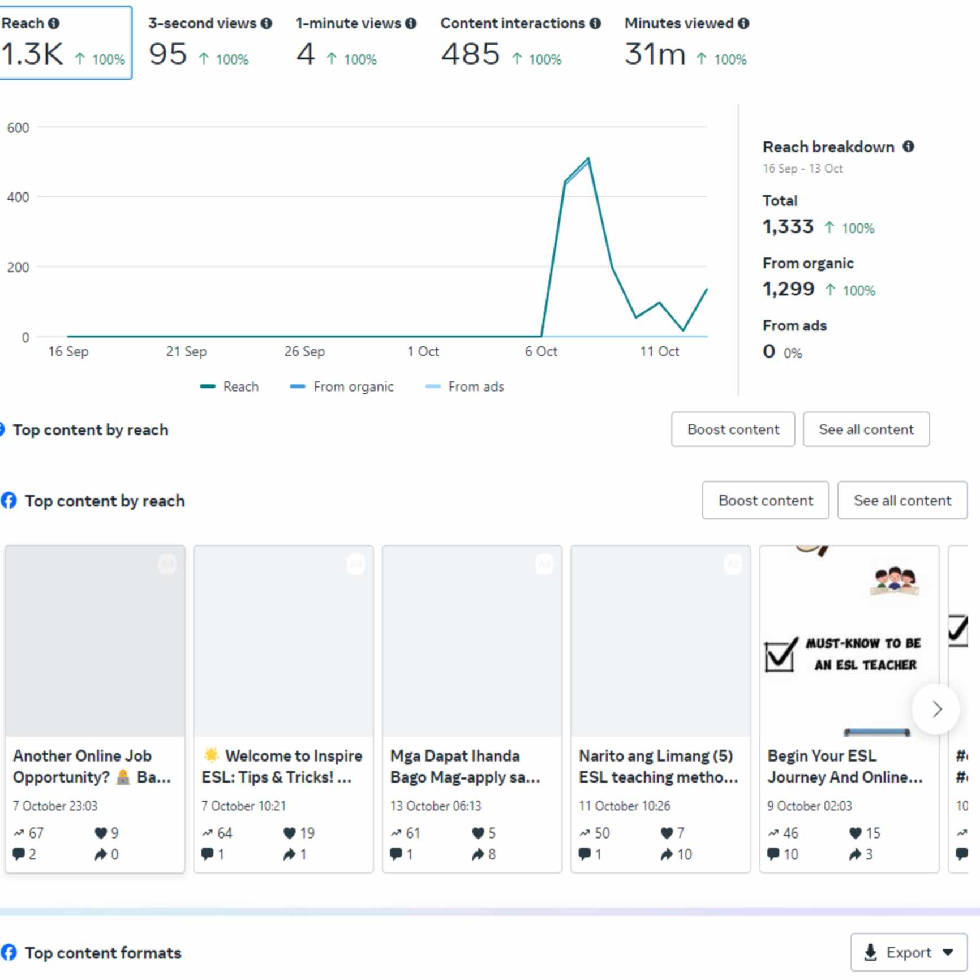Viewport: 980px width, 980px height.
Task: Click the lower Boost content button
Action: [x=765, y=500]
